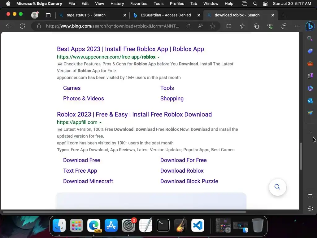317x238 pixels.
Task: Open the sidebar Games chess icon
Action: 310,76
